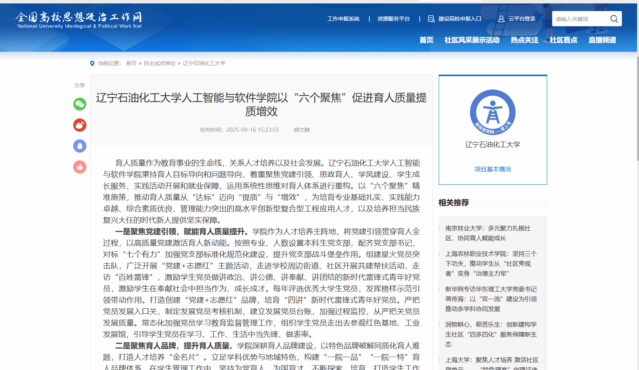The image size is (639, 370).
Task: Click 项目基本情况 link in sidebar card
Action: [492, 169]
